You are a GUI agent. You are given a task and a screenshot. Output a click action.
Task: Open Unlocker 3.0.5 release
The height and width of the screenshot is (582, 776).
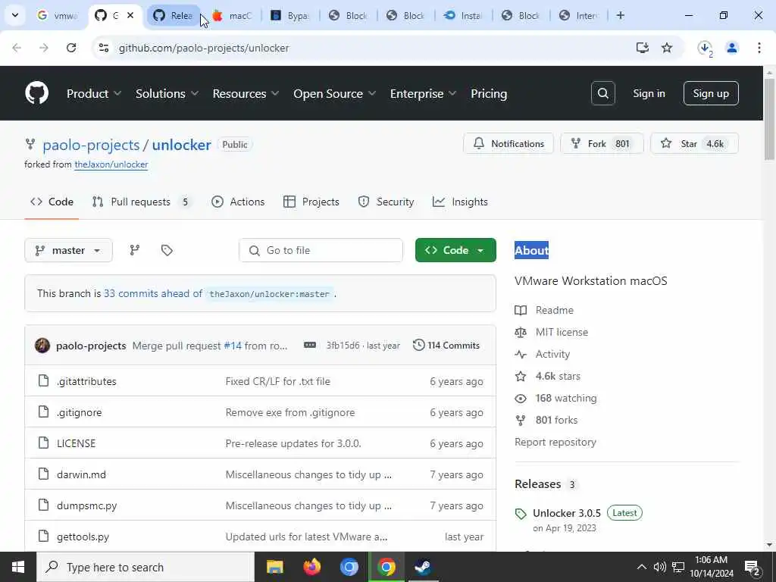tap(567, 513)
